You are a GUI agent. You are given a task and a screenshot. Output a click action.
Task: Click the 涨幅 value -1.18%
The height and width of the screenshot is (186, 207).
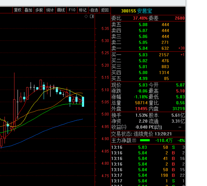[141, 97]
